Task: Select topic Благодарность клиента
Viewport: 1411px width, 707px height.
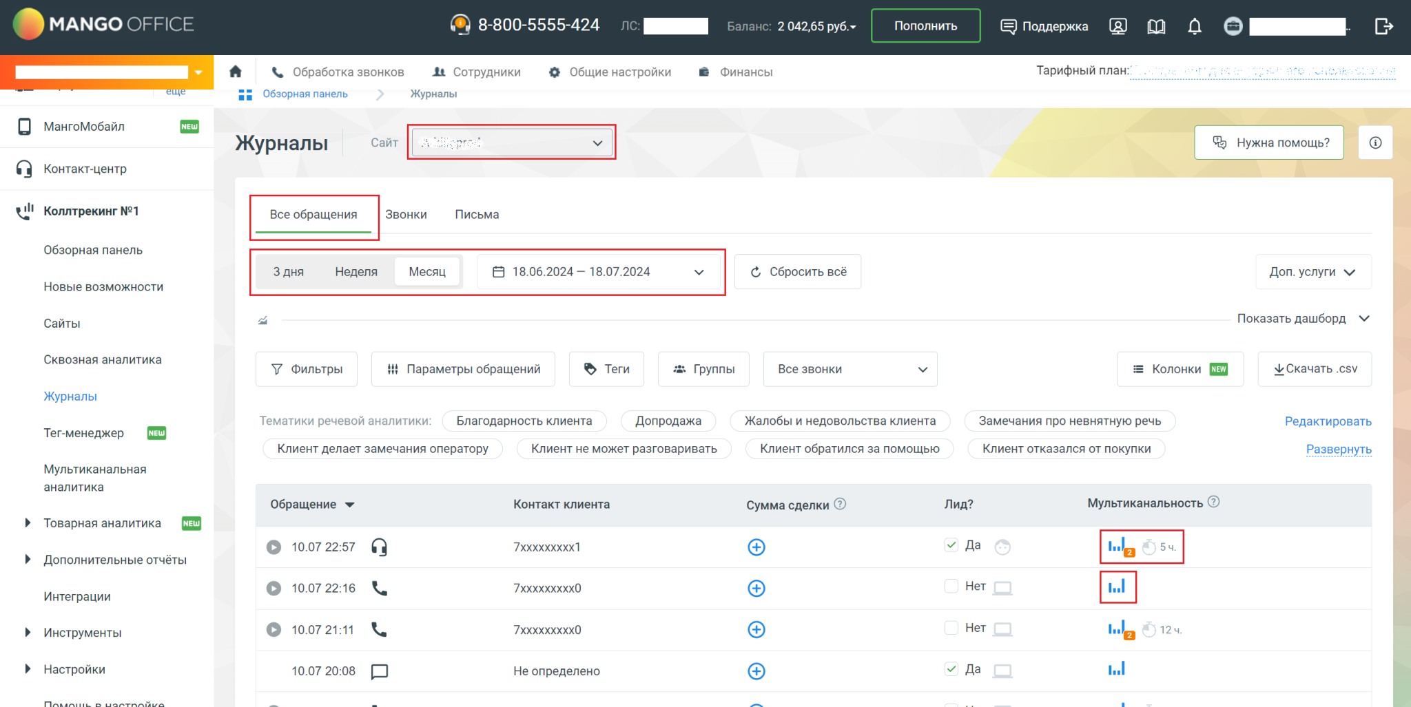Action: click(x=524, y=421)
